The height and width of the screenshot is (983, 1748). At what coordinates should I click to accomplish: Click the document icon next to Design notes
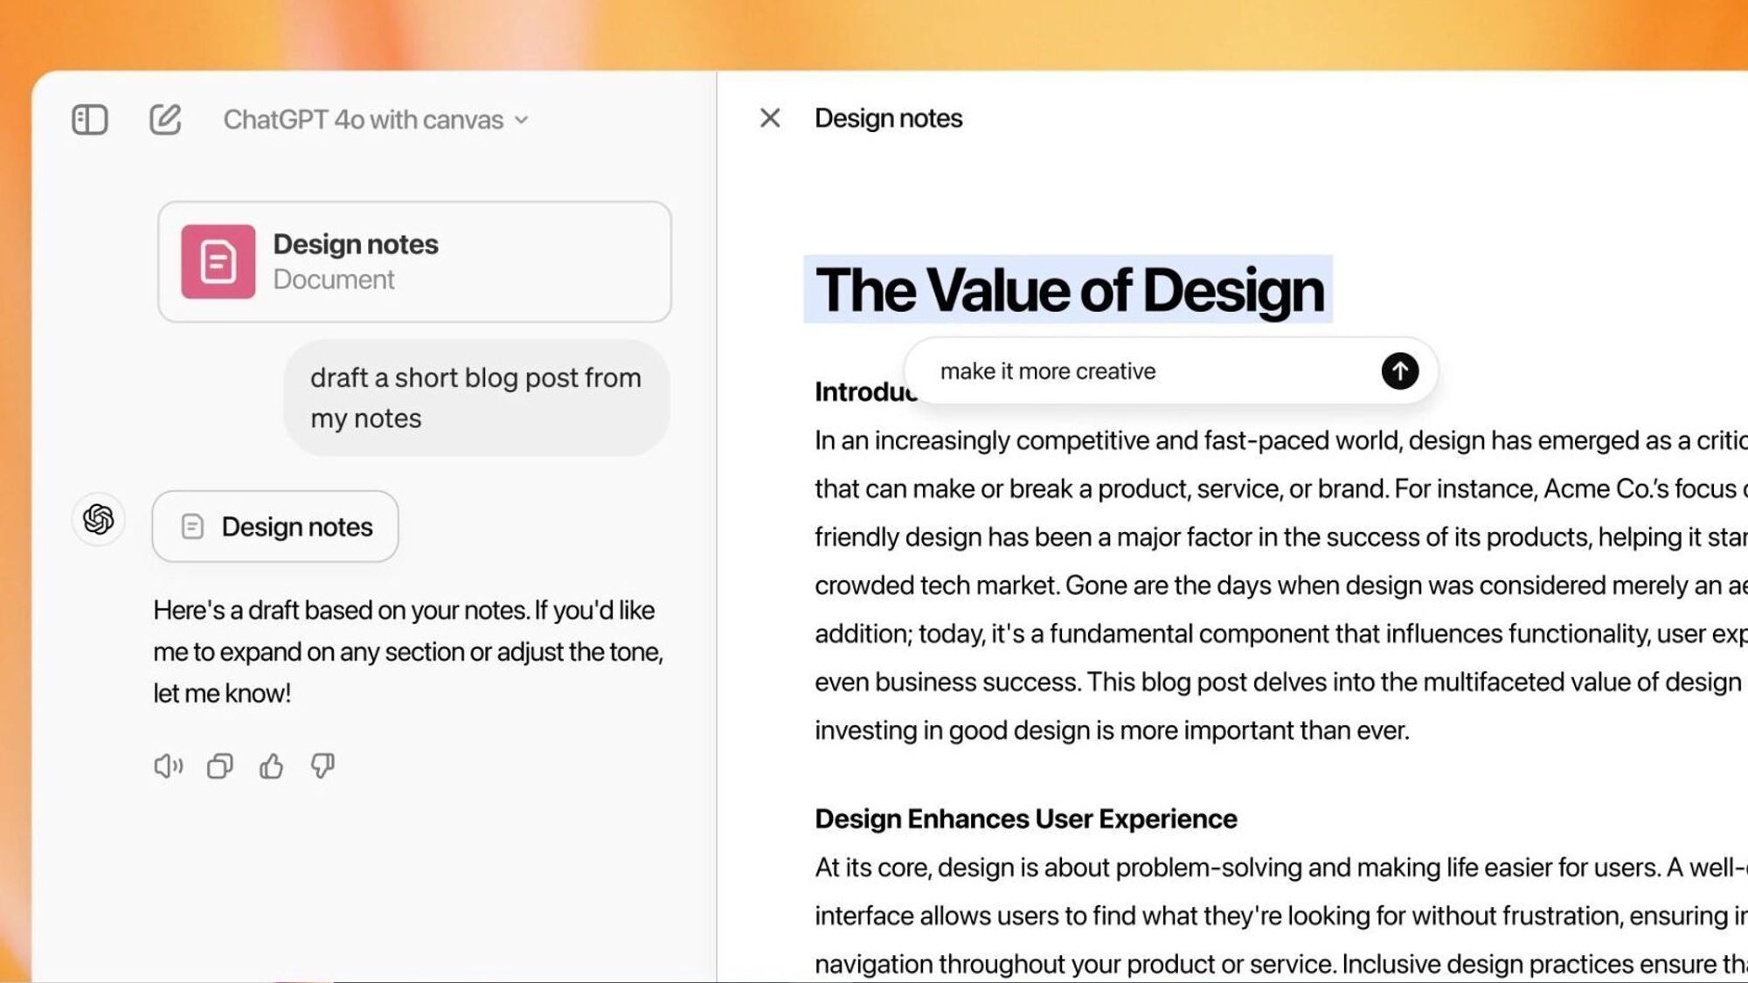tap(192, 526)
